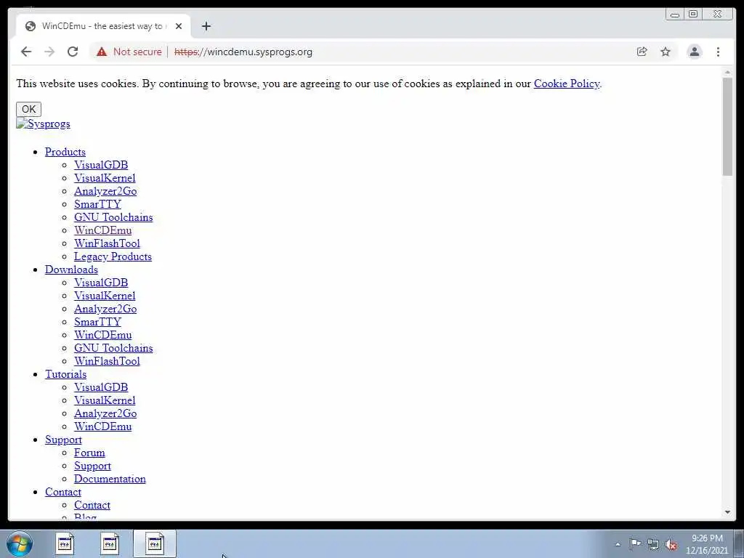This screenshot has width=744, height=558.
Task: Open VisualKernel under Tutorials
Action: point(105,400)
